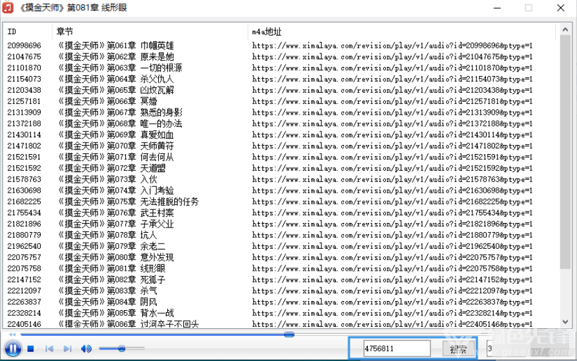The image size is (577, 361).
Task: Select chapter 第069章 真爱如血
Action: pos(116,135)
